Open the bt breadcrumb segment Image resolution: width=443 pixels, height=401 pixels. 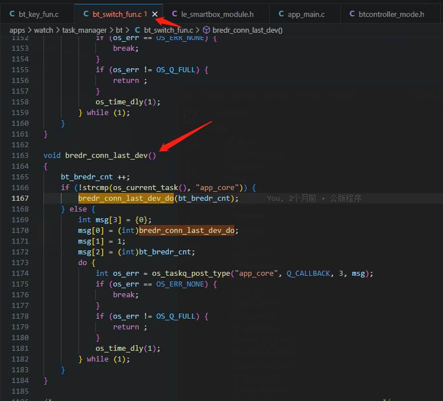point(119,30)
